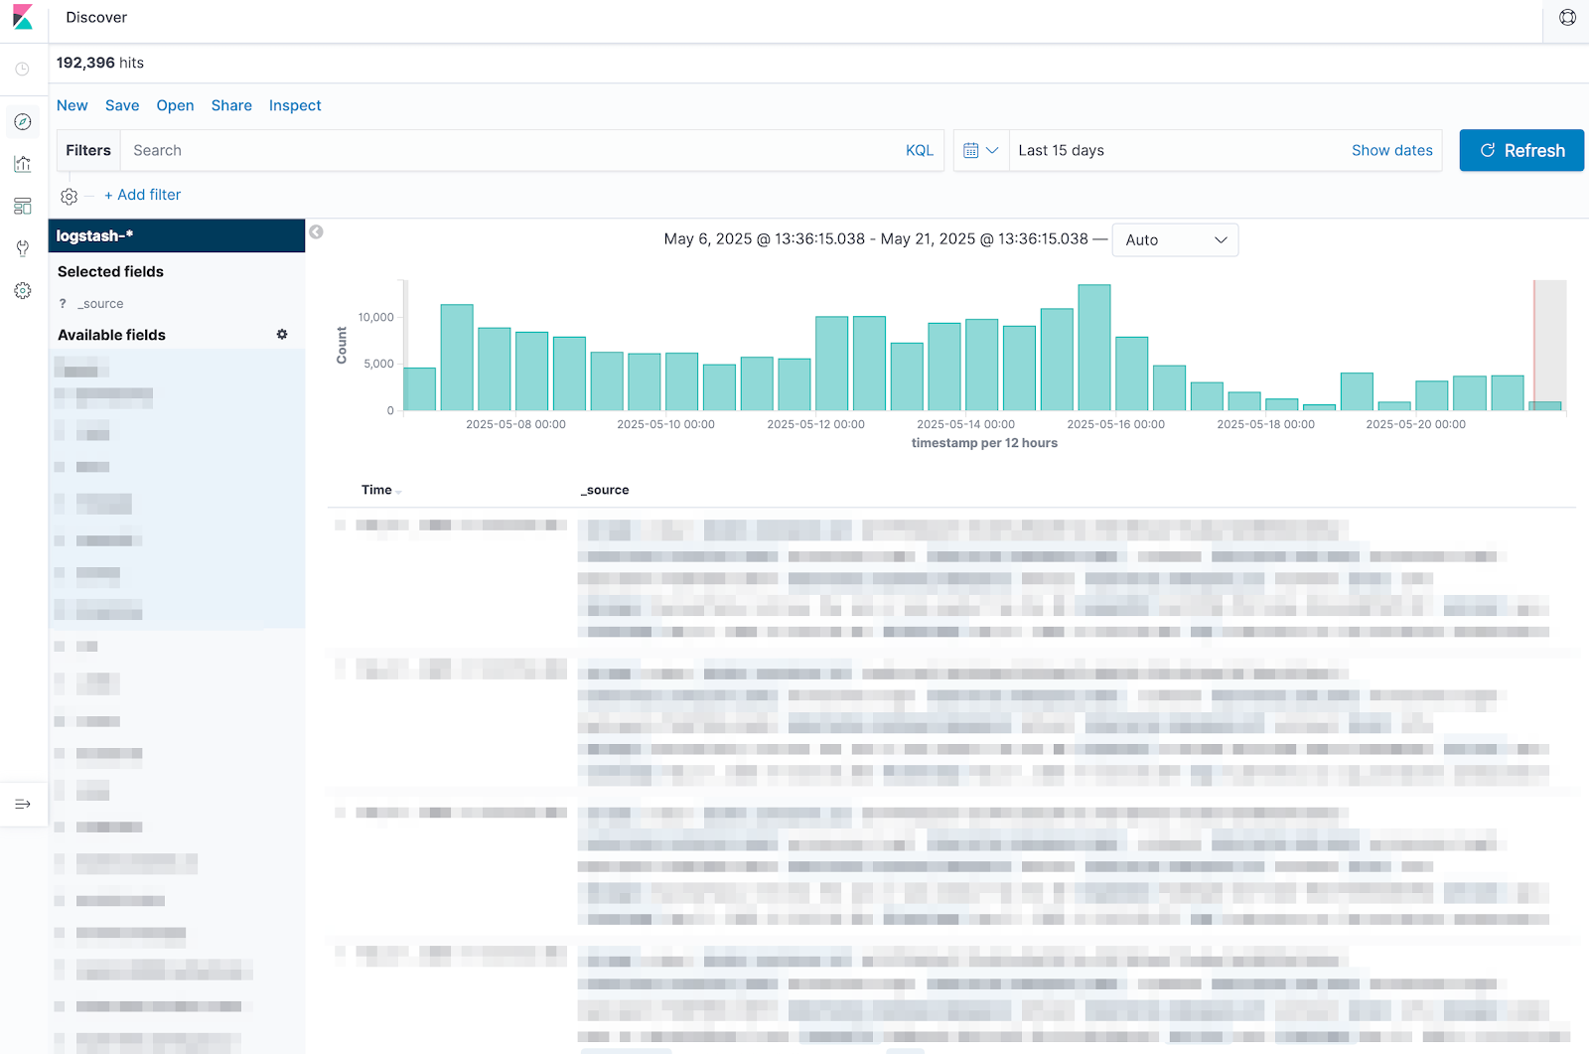This screenshot has width=1589, height=1054.
Task: Click the Selected fields heading
Action: coord(110,271)
